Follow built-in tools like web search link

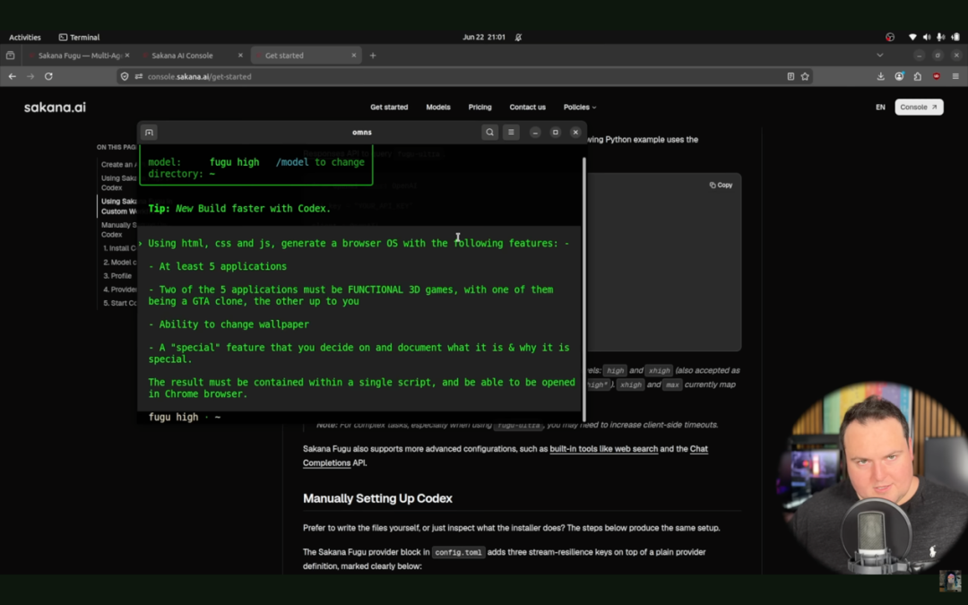tap(604, 449)
